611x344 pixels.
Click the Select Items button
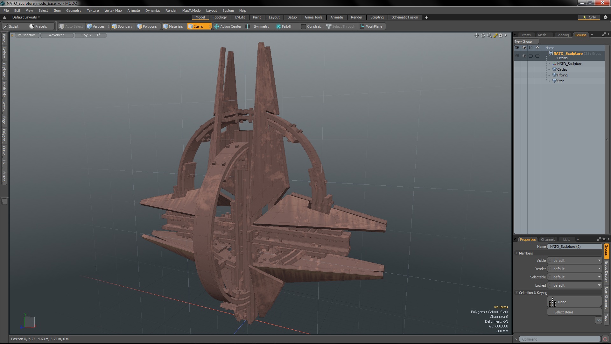coord(574,312)
